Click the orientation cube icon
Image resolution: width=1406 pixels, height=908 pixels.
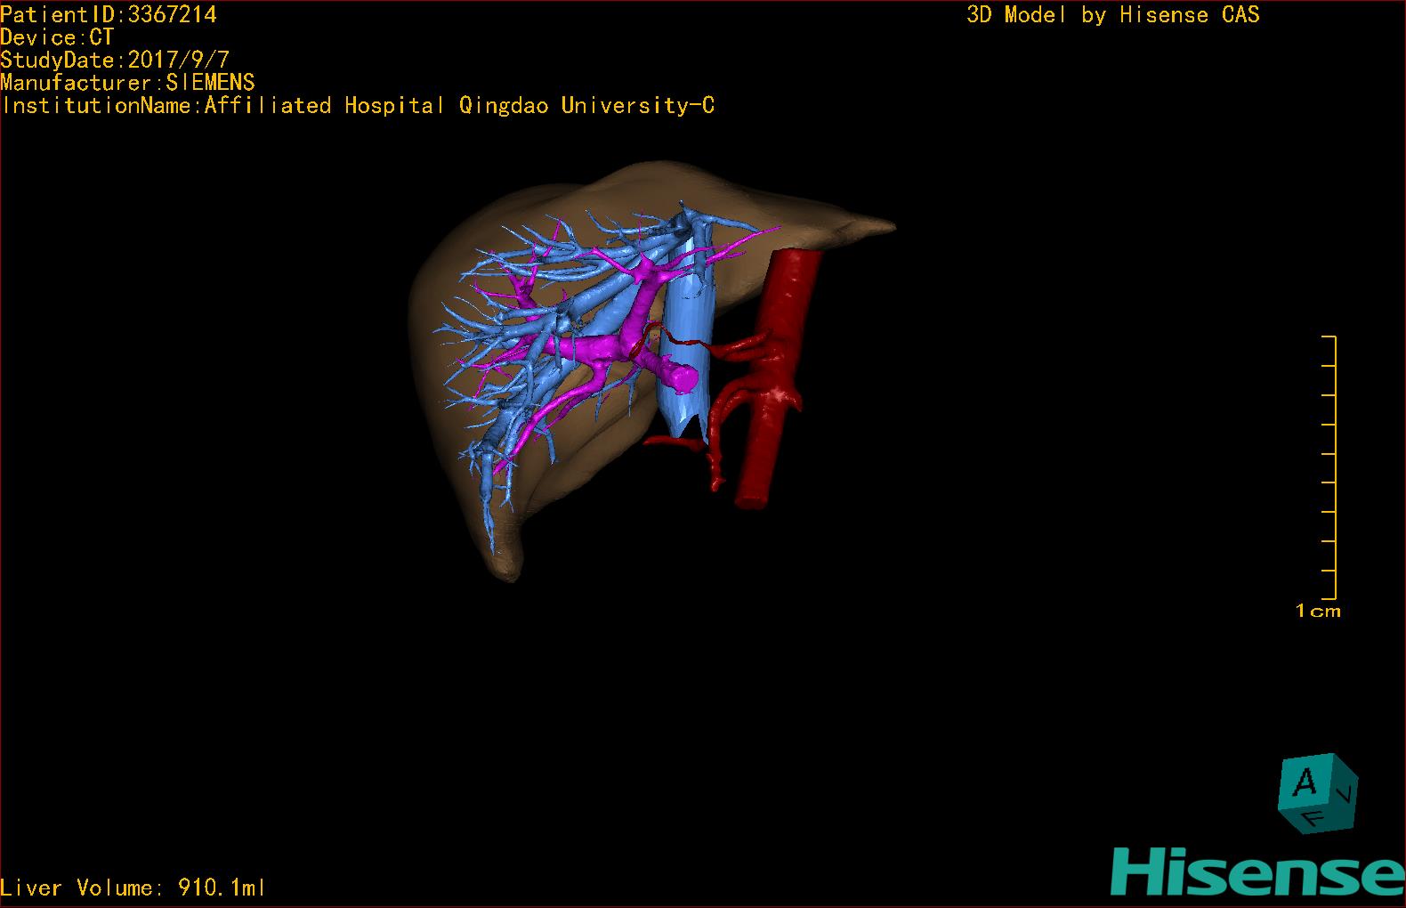point(1318,793)
